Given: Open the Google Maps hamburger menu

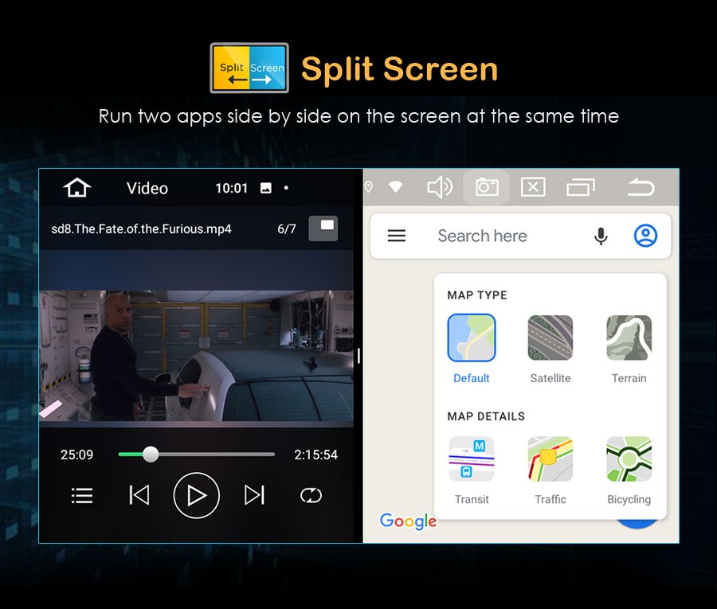Looking at the screenshot, I should tap(397, 236).
